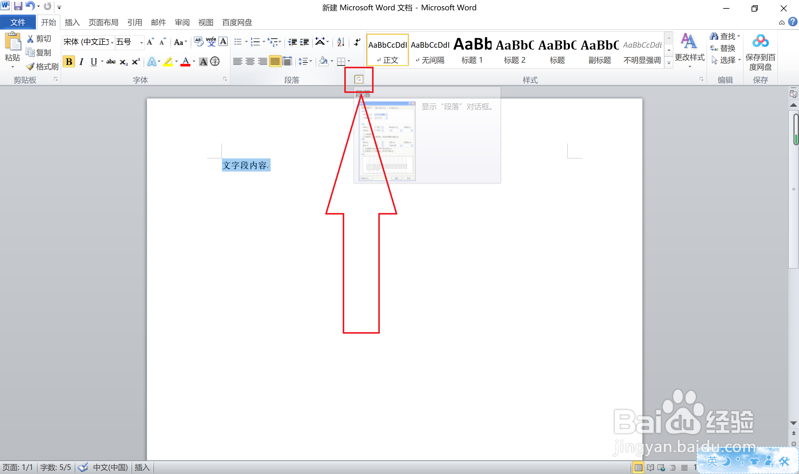Click the superscript icon
The width and height of the screenshot is (799, 474).
click(x=136, y=61)
